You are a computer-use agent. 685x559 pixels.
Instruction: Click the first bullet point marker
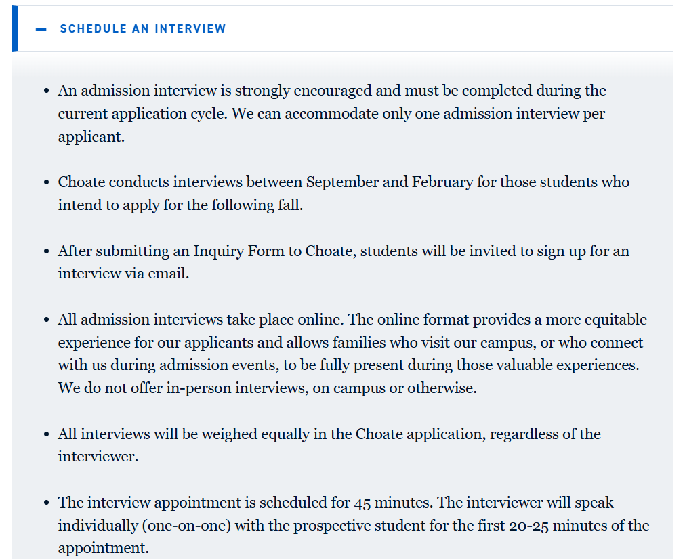[46, 91]
